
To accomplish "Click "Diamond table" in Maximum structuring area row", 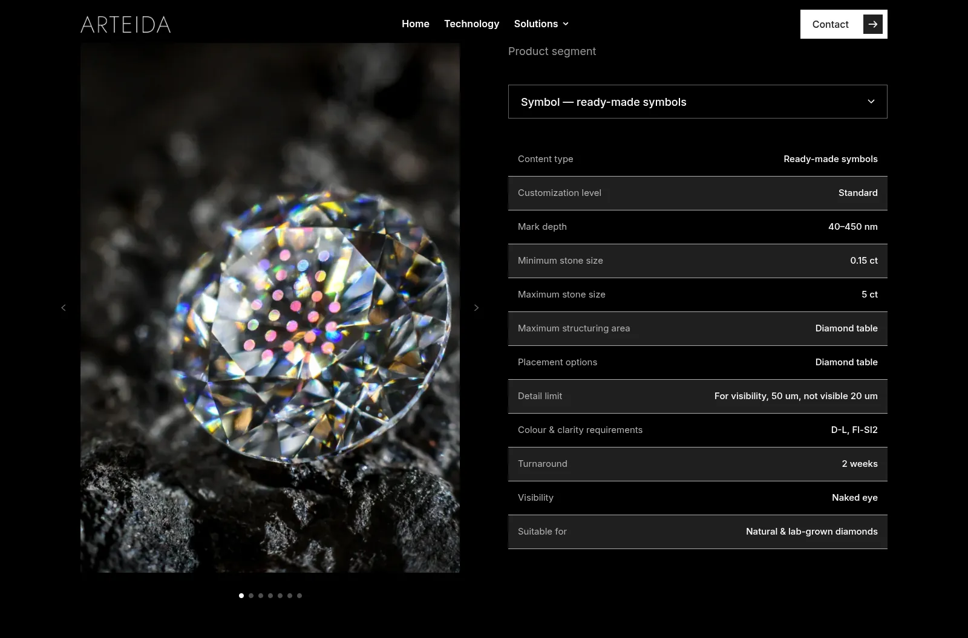I will click(846, 328).
